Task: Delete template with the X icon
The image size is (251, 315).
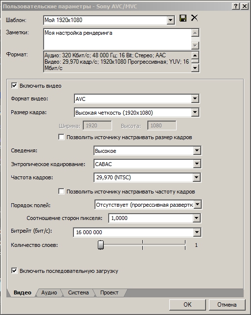Action: click(194, 18)
